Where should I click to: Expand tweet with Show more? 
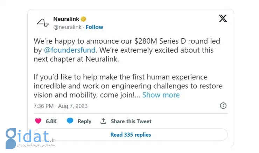pyautogui.click(x=161, y=95)
